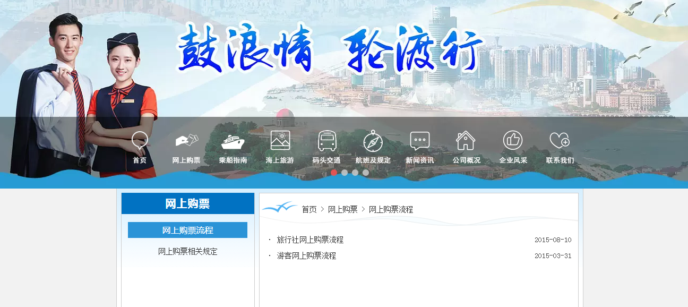Click the 海上旅游 scenery picture icon
This screenshot has width=688, height=307.
[279, 139]
